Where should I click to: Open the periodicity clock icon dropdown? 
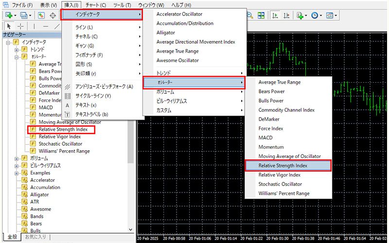[x=316, y=15]
